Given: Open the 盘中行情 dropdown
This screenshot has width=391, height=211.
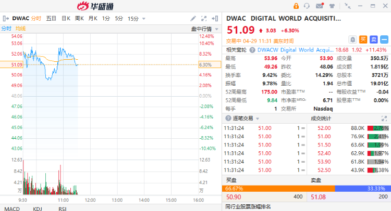Looking at the screenshot, I should [203, 29].
